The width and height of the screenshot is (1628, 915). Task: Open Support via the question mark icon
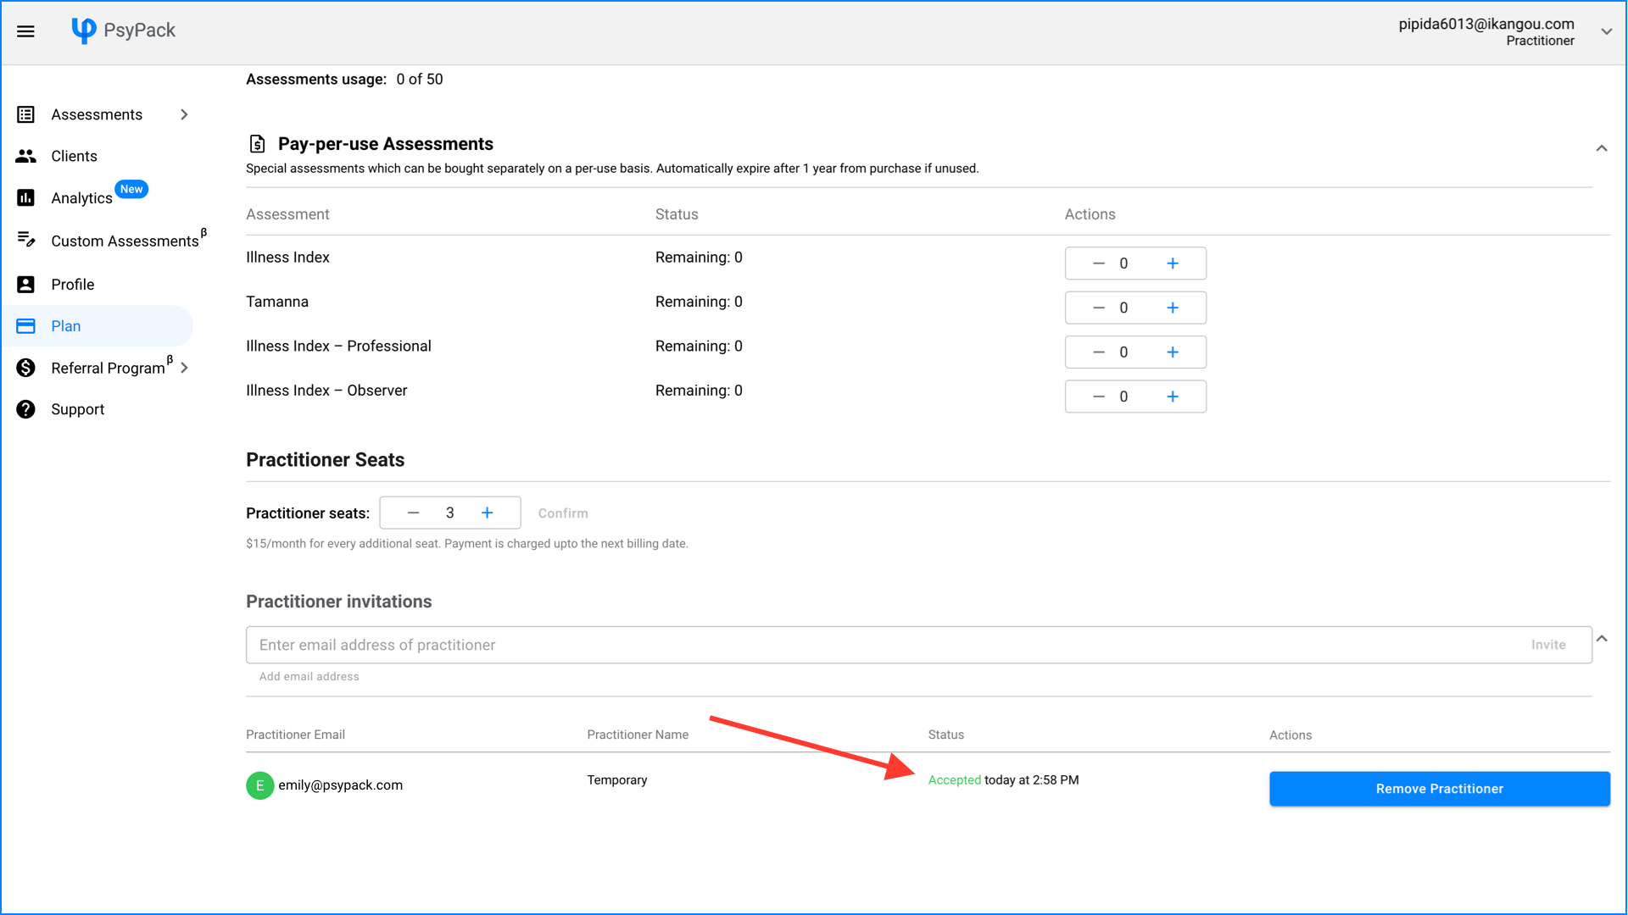point(25,409)
